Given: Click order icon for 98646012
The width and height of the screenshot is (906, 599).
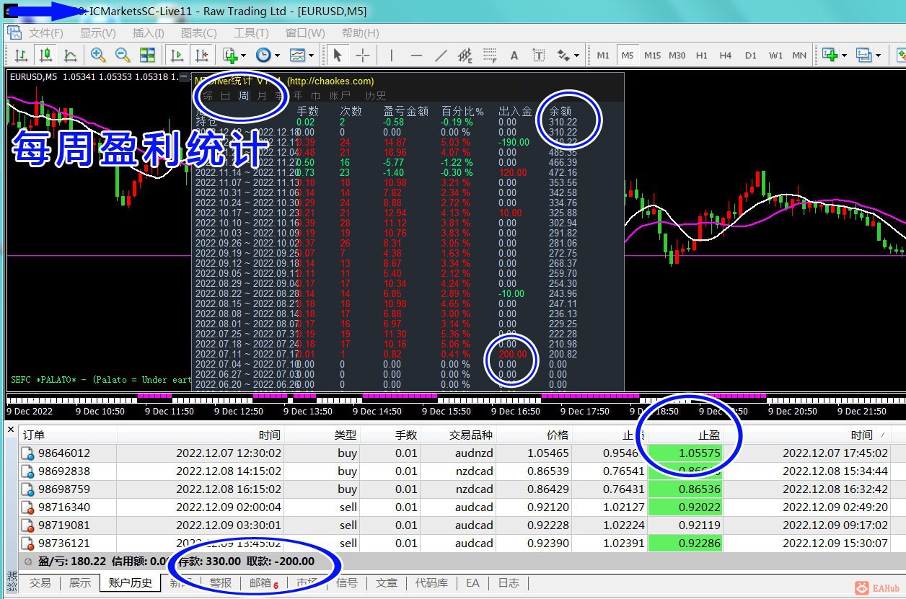Looking at the screenshot, I should pos(28,453).
